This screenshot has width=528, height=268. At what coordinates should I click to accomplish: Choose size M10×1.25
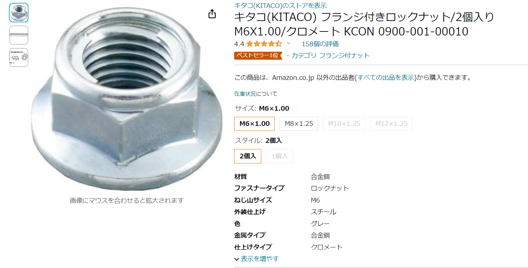pyautogui.click(x=344, y=124)
